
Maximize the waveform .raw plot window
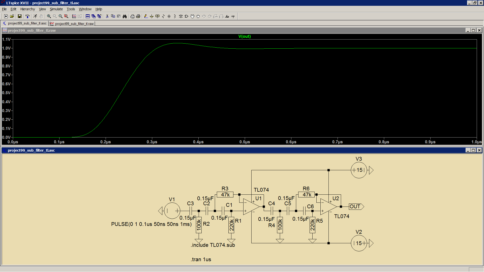pos(473,30)
